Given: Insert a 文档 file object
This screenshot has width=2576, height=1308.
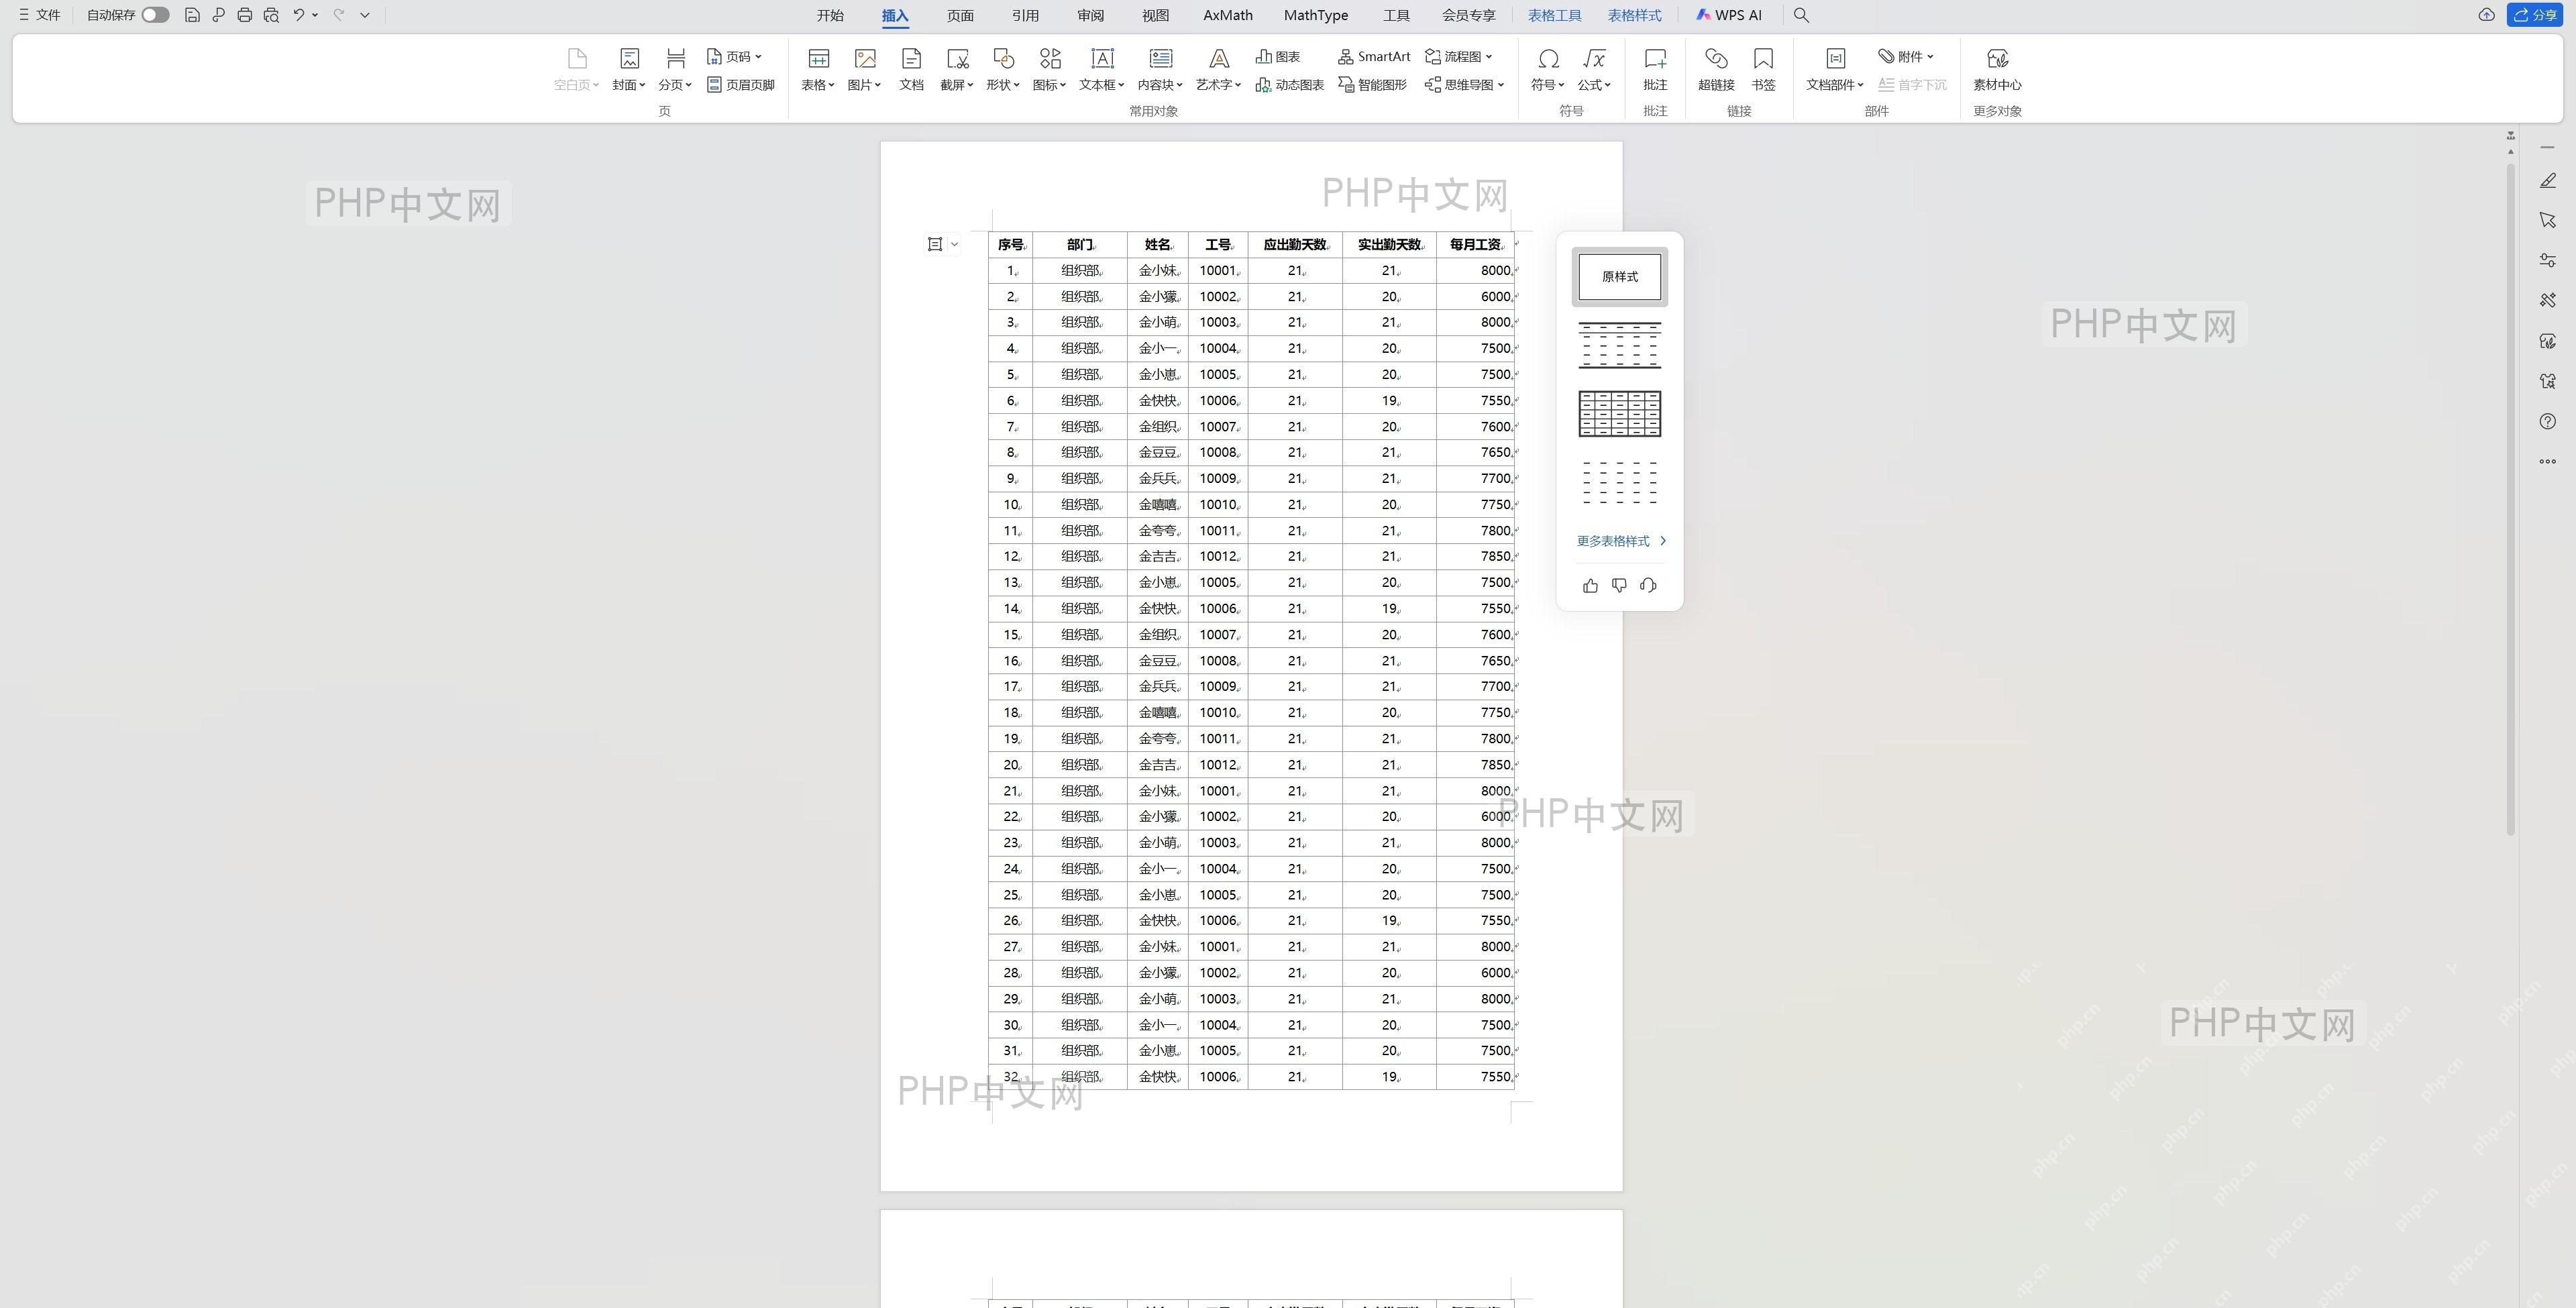Looking at the screenshot, I should (911, 69).
